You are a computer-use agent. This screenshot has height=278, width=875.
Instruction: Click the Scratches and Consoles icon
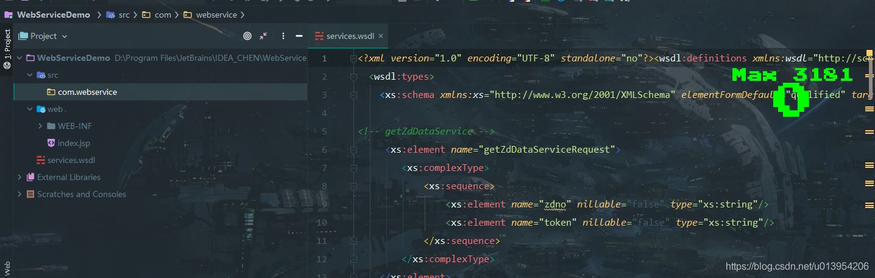[30, 194]
